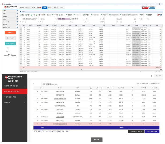This screenshot has width=165, height=144.
Task: Open the Remark dropdown in the filter bar
Action: (x=137, y=19)
